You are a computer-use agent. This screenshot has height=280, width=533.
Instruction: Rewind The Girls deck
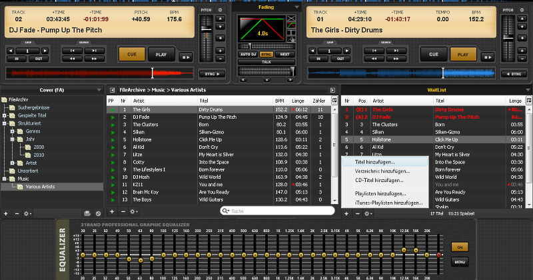click(374, 59)
